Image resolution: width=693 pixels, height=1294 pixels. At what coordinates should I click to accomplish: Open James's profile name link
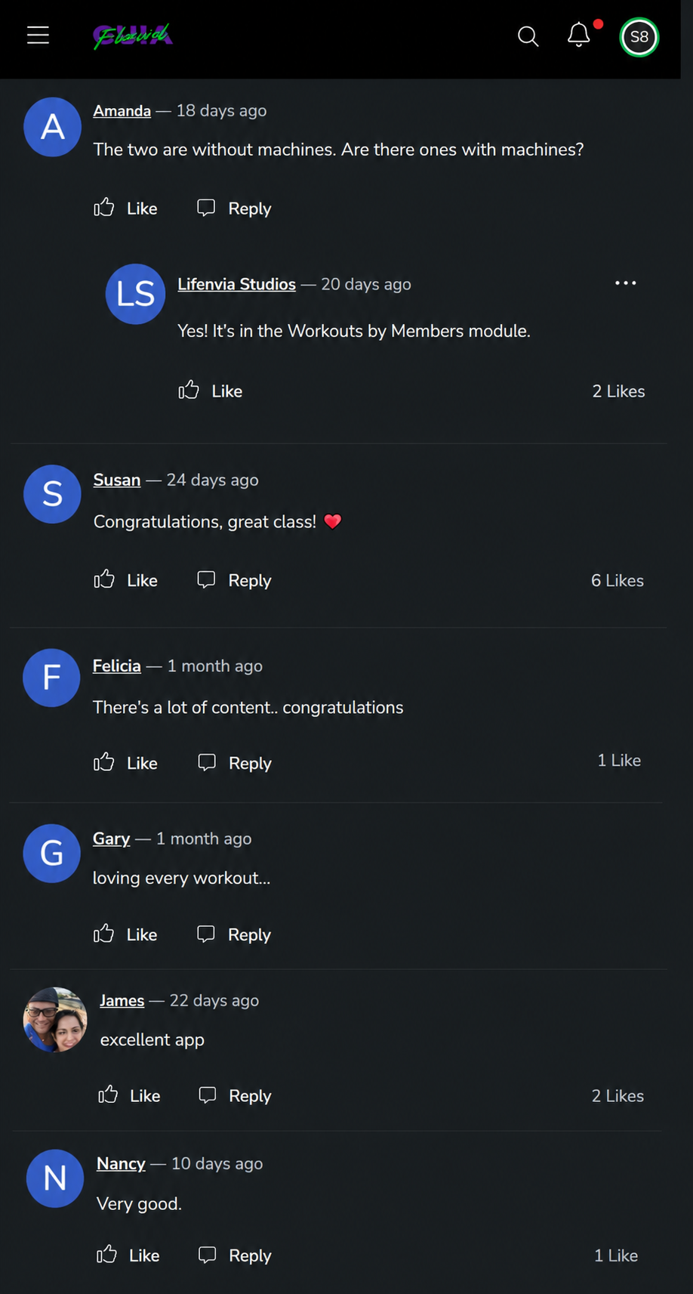pyautogui.click(x=122, y=1000)
